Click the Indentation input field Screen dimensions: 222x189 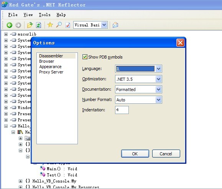click(122, 110)
